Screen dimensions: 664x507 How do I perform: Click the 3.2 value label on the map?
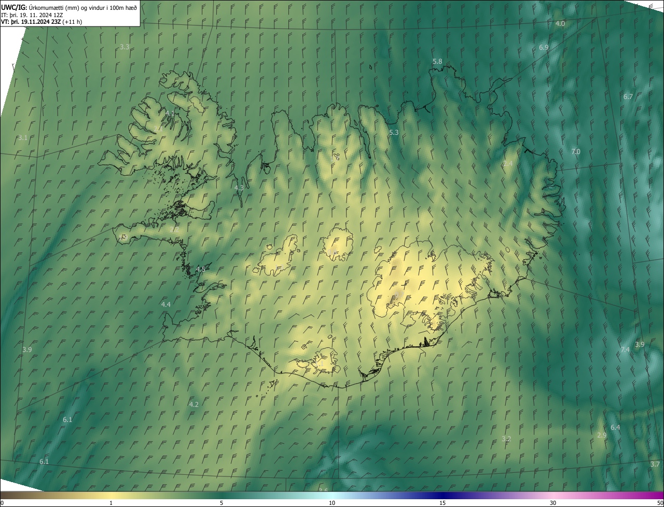506,439
